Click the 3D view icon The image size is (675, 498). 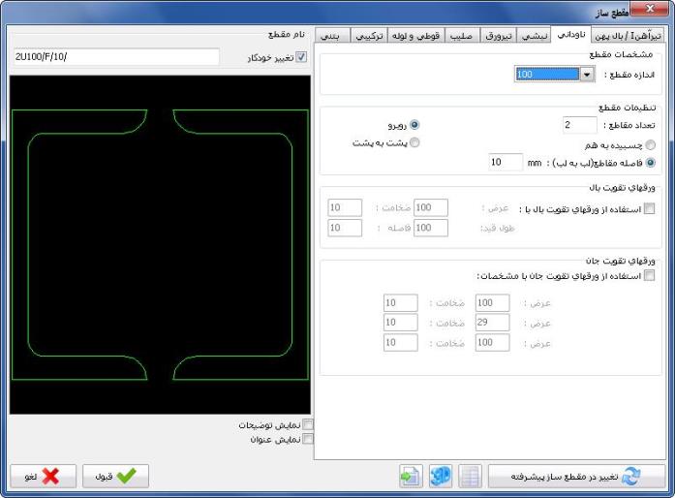coord(441,477)
